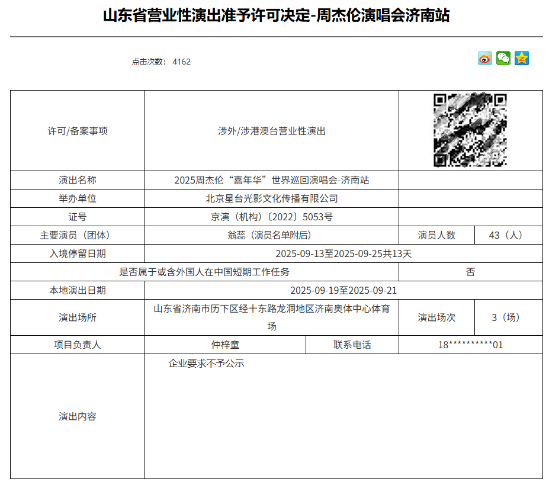Screen dimensions: 549x485
Task: Select 北京星台光影文化传播有限公司 text
Action: (272, 198)
